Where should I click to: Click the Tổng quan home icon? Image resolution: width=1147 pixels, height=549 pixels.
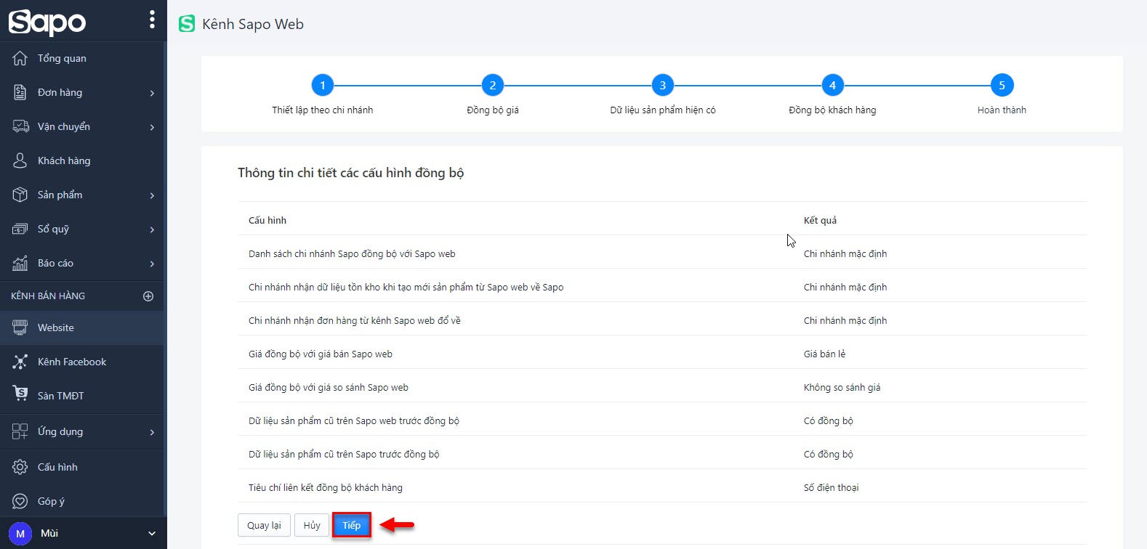coord(20,58)
